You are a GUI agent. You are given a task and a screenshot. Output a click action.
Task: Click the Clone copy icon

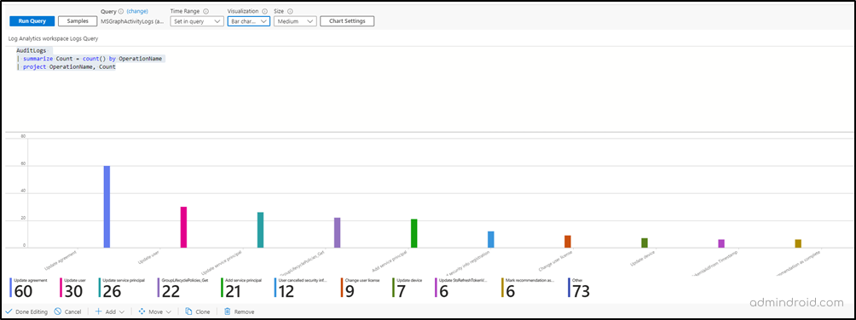point(188,311)
